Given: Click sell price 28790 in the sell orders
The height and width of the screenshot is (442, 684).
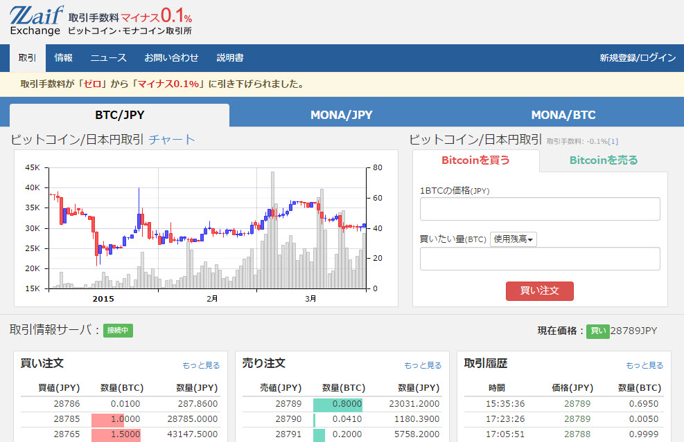Looking at the screenshot, I should [288, 419].
